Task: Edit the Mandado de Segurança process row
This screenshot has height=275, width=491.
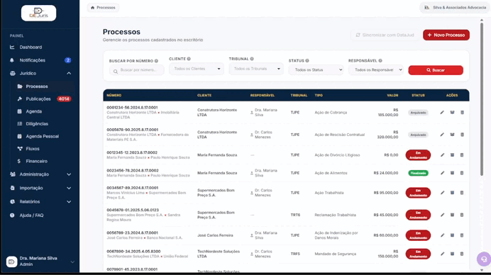Action: pos(442,254)
